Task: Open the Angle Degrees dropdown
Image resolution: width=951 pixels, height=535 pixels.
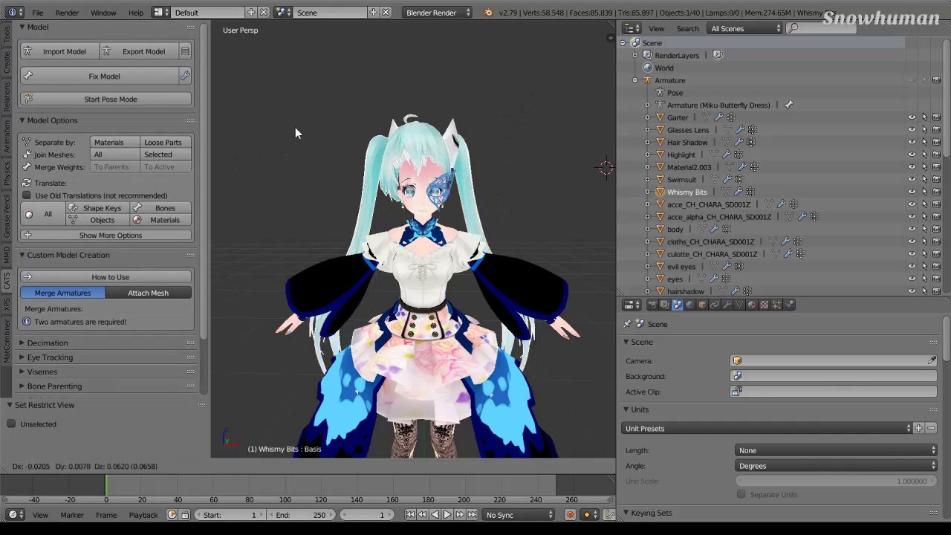Action: [x=836, y=466]
